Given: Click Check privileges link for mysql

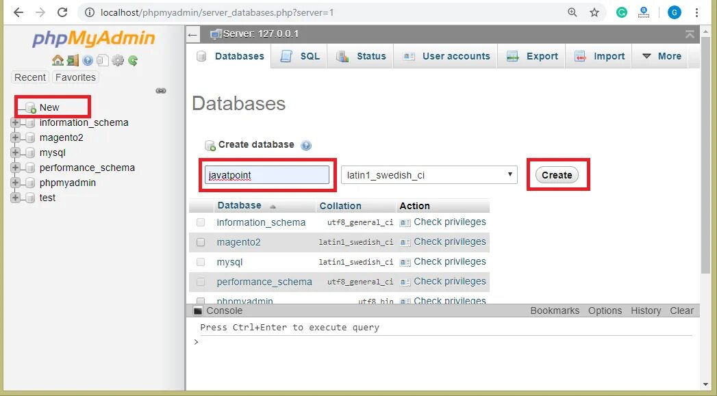Looking at the screenshot, I should point(450,262).
